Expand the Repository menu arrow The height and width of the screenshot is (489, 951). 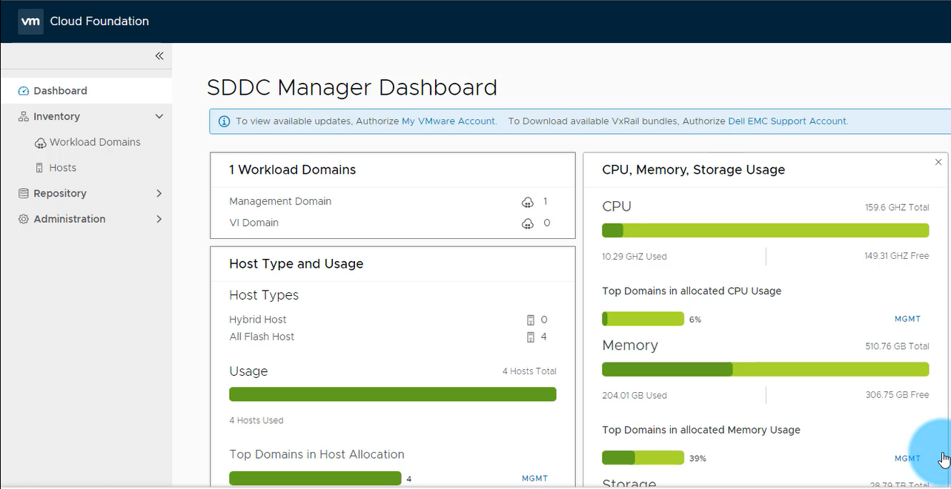tap(159, 194)
